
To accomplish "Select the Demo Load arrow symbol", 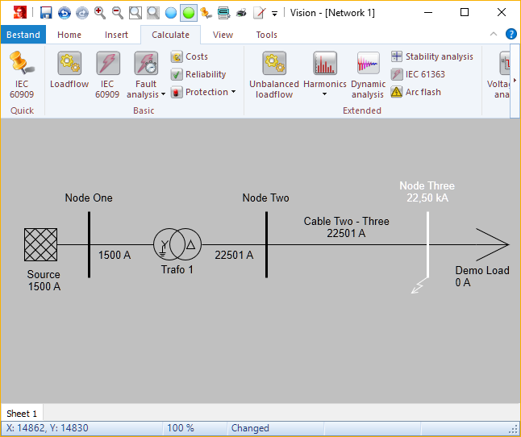I will coord(493,245).
